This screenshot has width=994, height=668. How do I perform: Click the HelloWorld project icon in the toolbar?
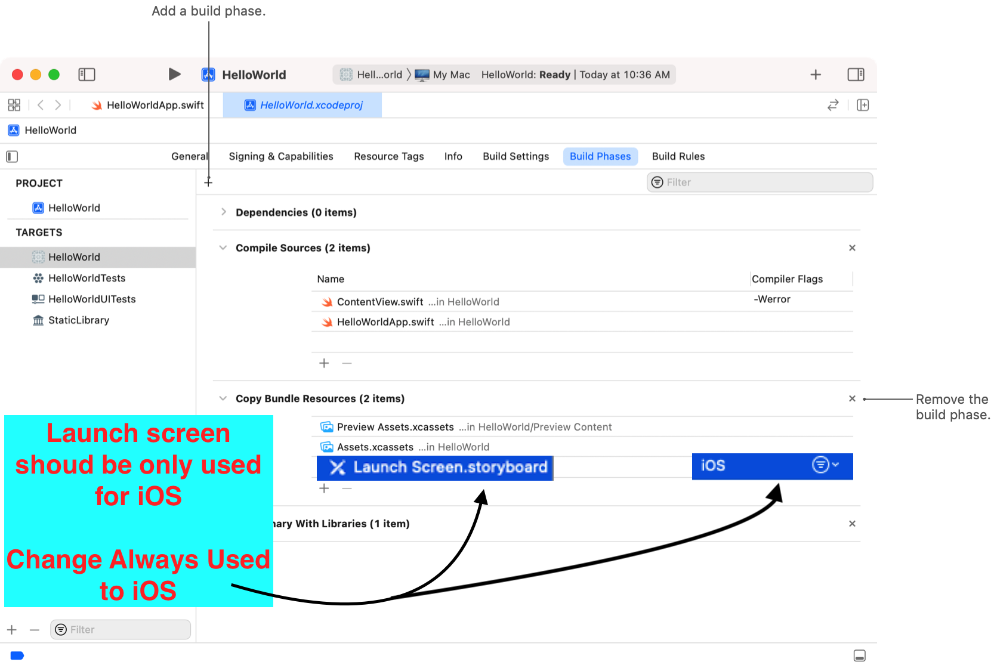pos(208,75)
